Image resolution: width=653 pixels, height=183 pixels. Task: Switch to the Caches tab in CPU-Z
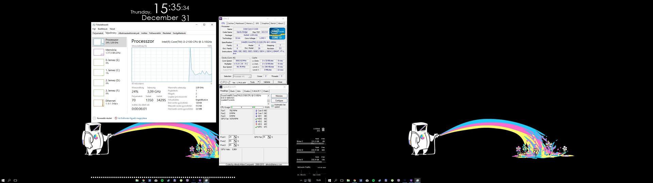(231, 23)
